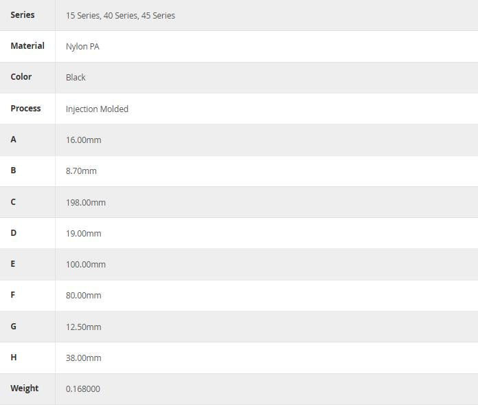Image resolution: width=478 pixels, height=405 pixels.
Task: Click the Material label cell
Action: click(x=27, y=45)
